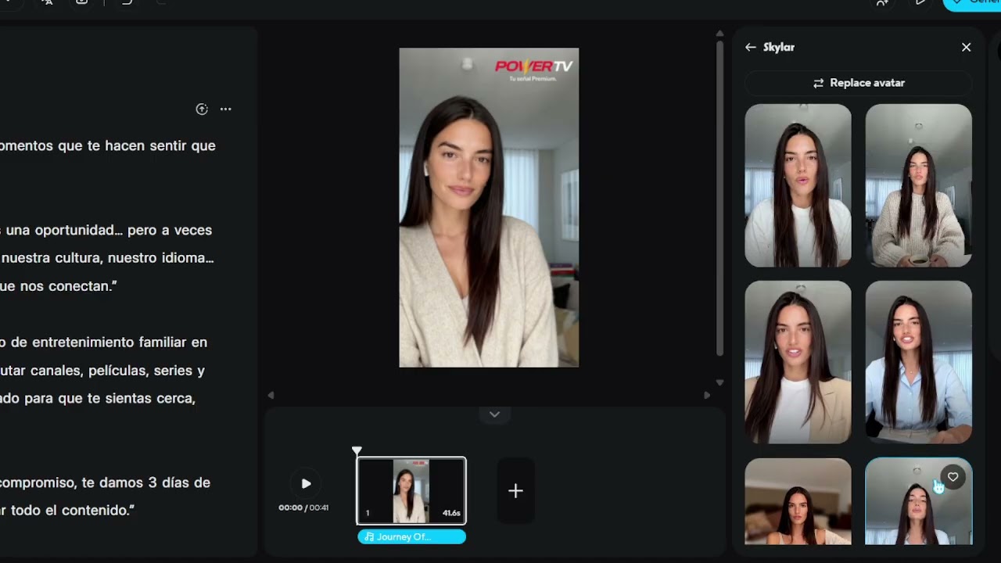This screenshot has width=1001, height=563.
Task: Click script line 'compromiso, te damos 3 días de'
Action: [x=106, y=482]
